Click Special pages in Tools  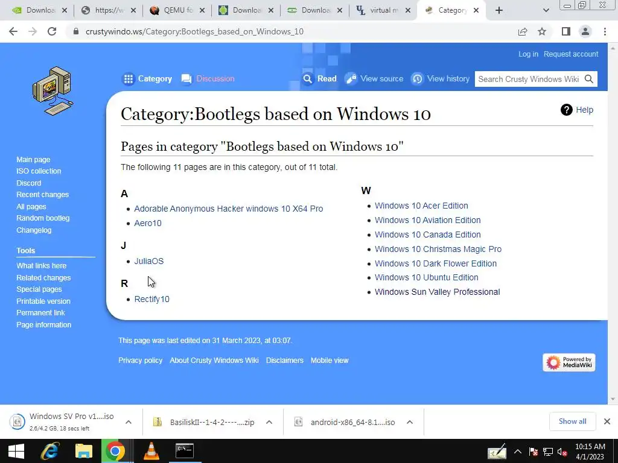[39, 289]
